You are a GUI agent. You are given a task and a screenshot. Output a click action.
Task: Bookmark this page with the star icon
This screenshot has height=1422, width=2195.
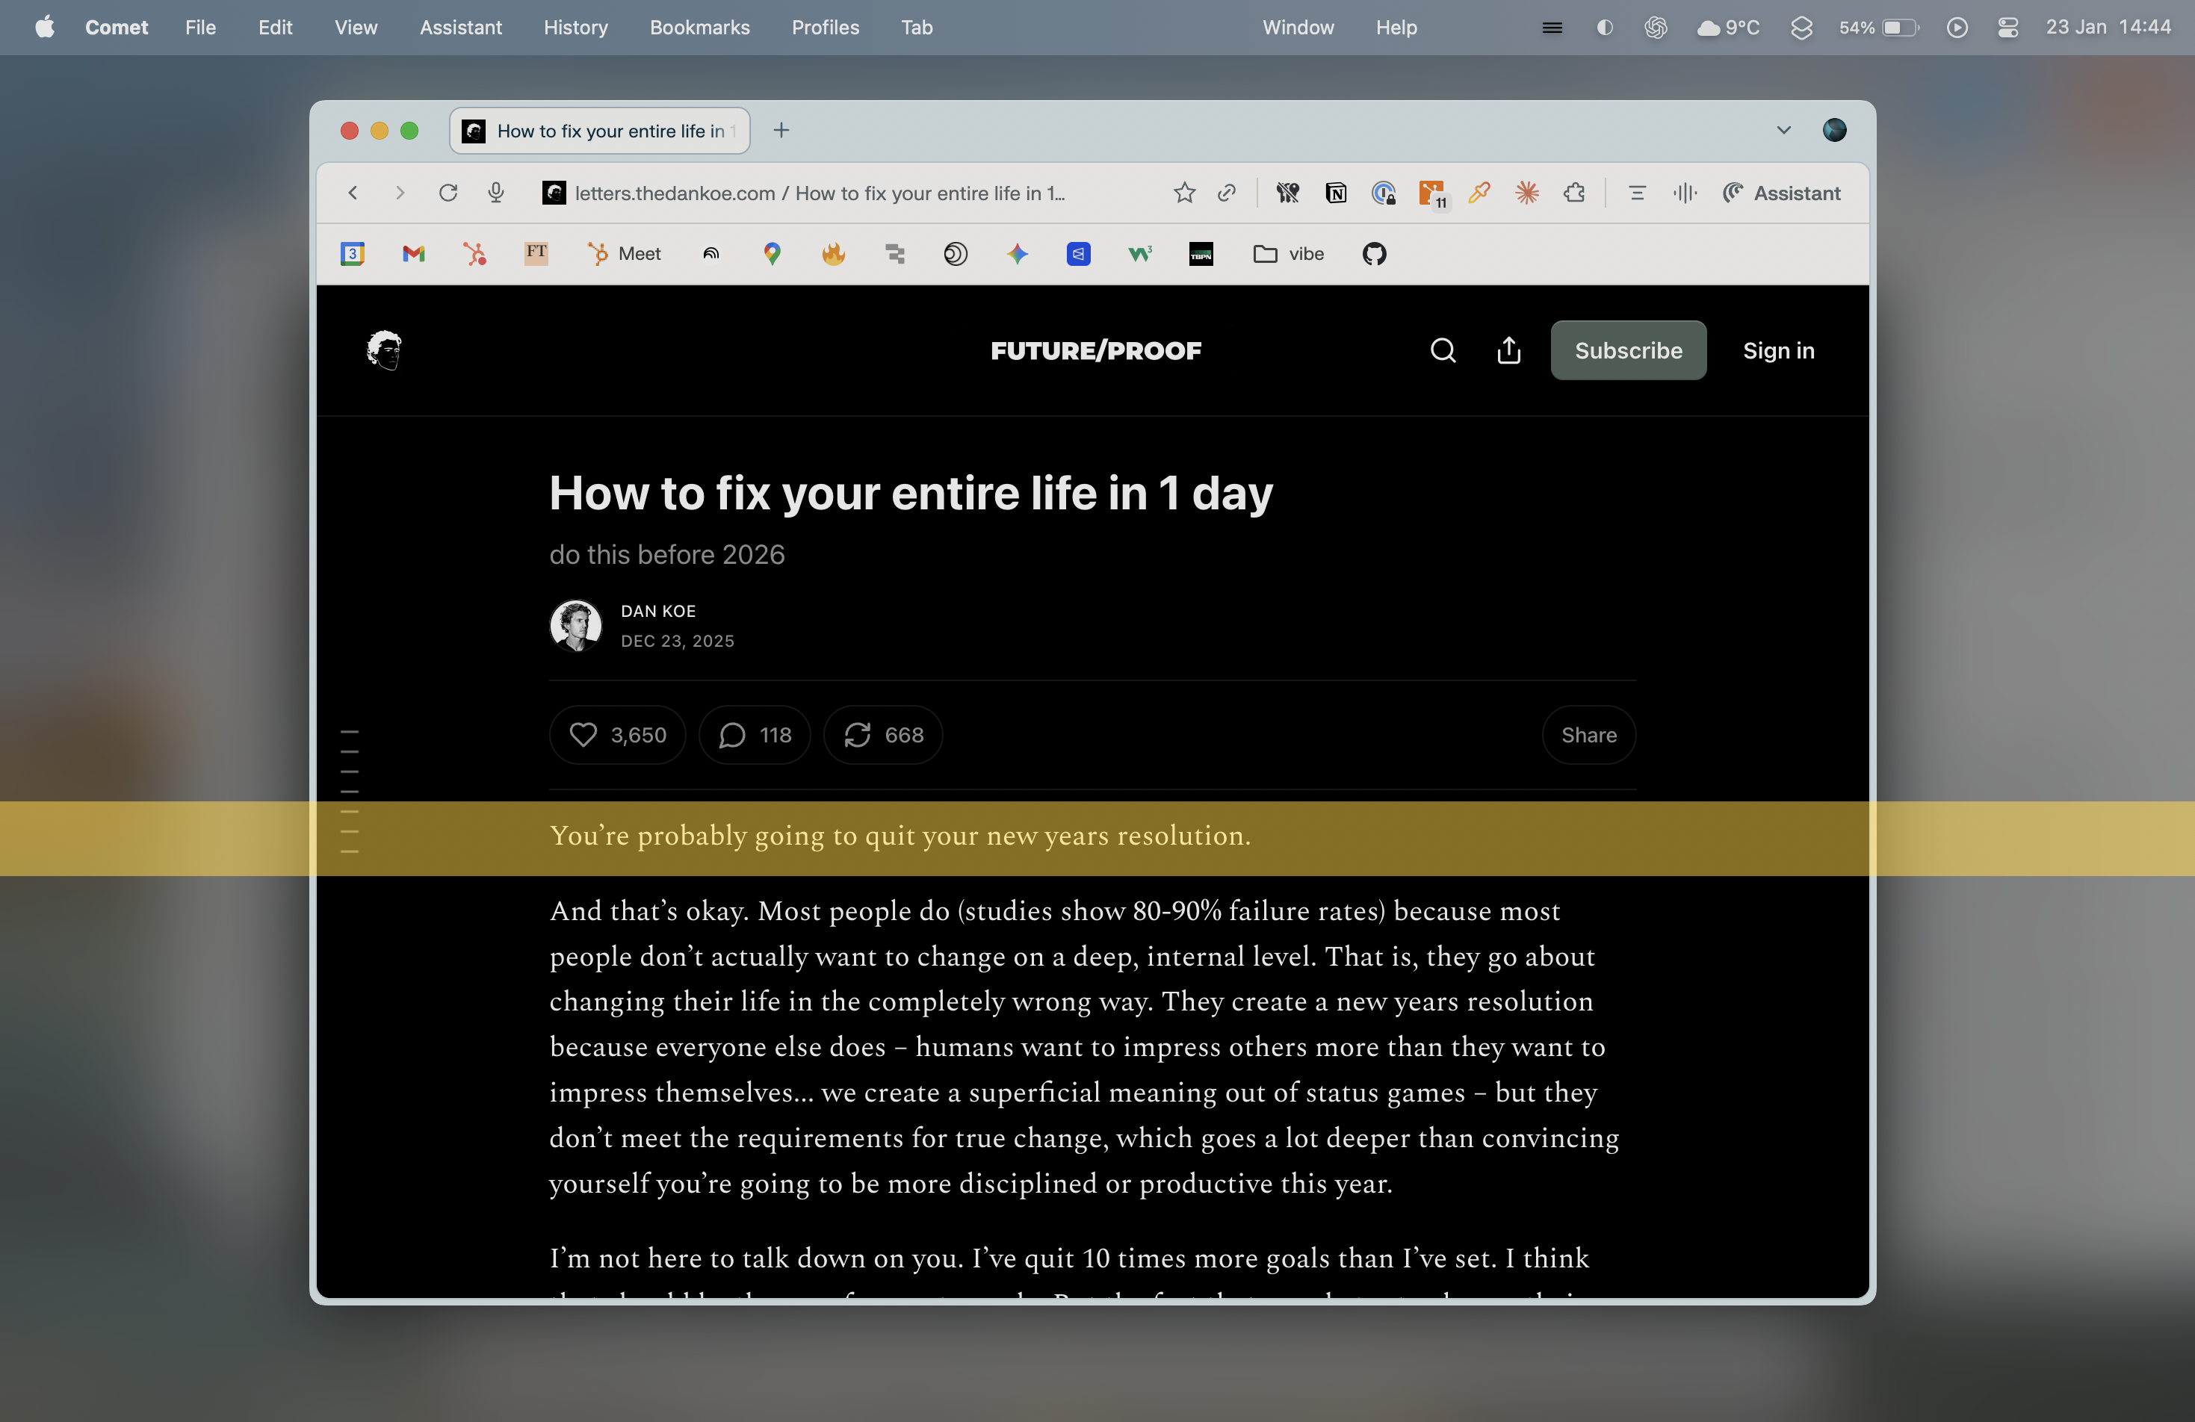1183,193
